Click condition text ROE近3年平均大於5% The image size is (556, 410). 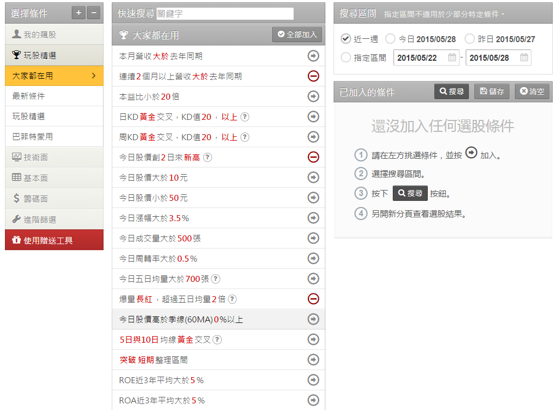162,380
